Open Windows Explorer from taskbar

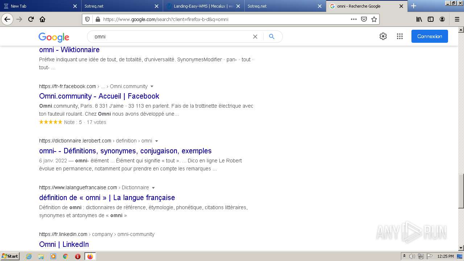coord(41,256)
